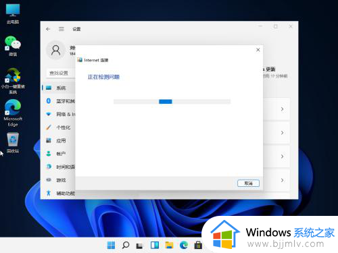The image size is (338, 253).
Task: Select 应用 (Apps) in Settings sidebar
Action: tap(59, 140)
